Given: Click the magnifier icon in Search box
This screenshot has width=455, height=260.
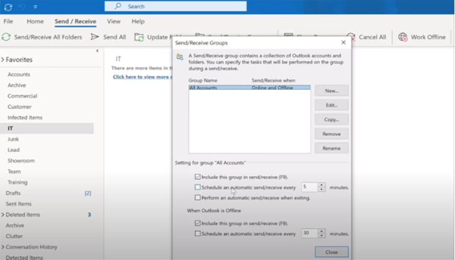Looking at the screenshot, I should click(118, 6).
